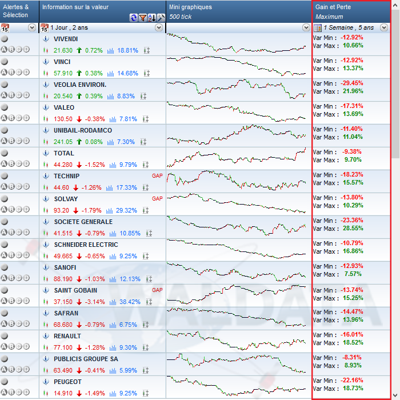Image resolution: width=400 pixels, height=400 pixels.
Task: Click calendar icon beside '1 Jour , 2 ans'
Action: coord(45,28)
